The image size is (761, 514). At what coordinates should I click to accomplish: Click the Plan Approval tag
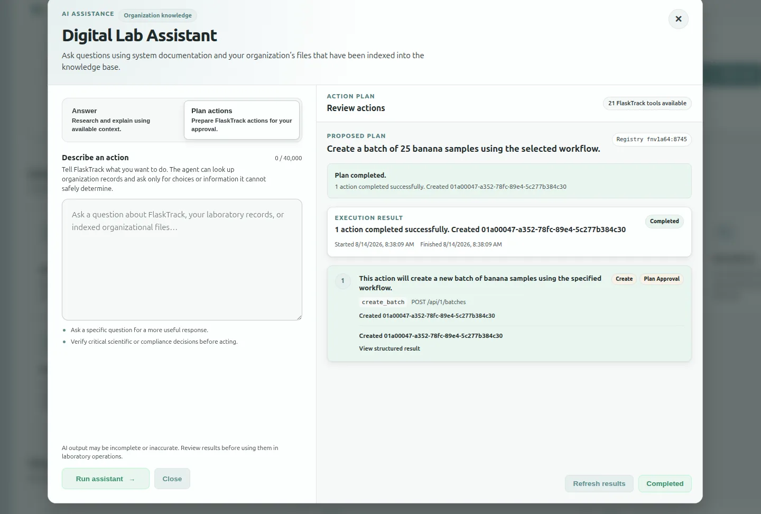(x=662, y=279)
